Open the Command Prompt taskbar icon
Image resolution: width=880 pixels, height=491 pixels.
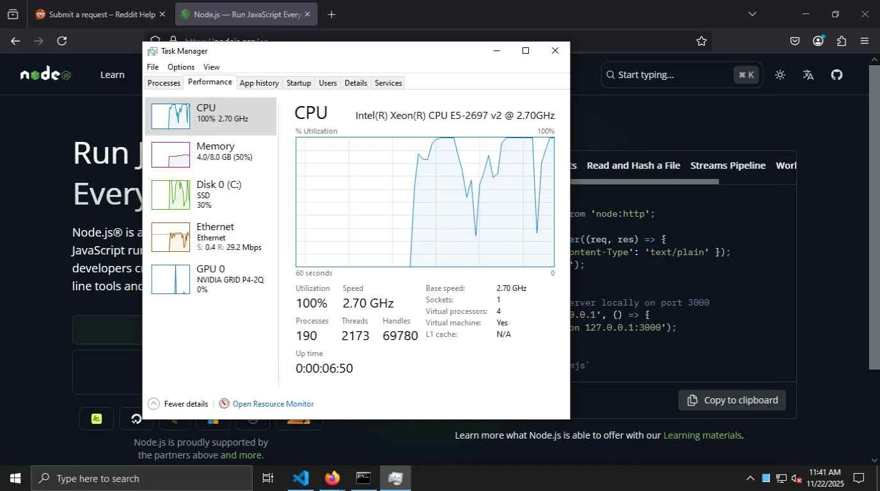click(363, 478)
